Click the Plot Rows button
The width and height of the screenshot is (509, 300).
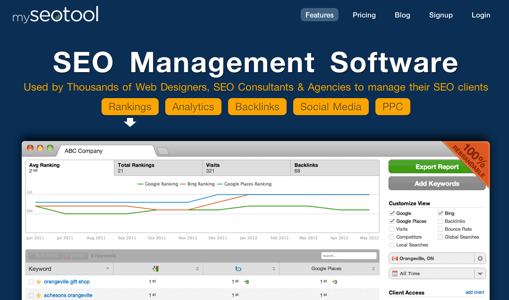[45, 256]
